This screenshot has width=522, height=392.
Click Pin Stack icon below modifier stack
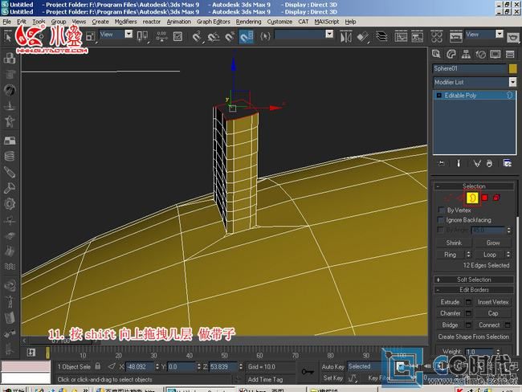(442, 163)
